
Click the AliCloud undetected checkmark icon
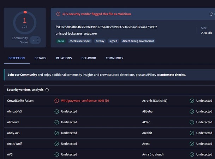coord(56,122)
